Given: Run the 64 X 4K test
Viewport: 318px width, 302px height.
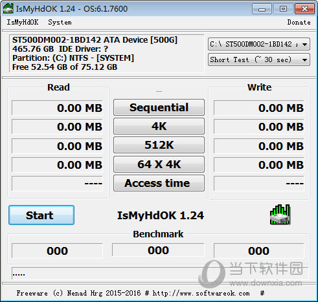Looking at the screenshot, I should point(159,164).
